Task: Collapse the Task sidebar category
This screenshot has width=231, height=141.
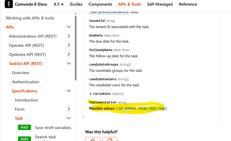Action: click(x=69, y=118)
